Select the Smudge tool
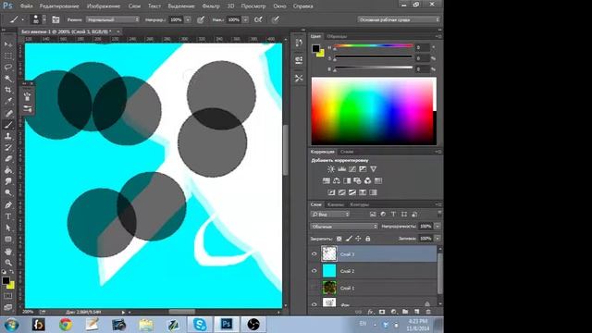Viewport: 592px width, 333px height. (8, 181)
